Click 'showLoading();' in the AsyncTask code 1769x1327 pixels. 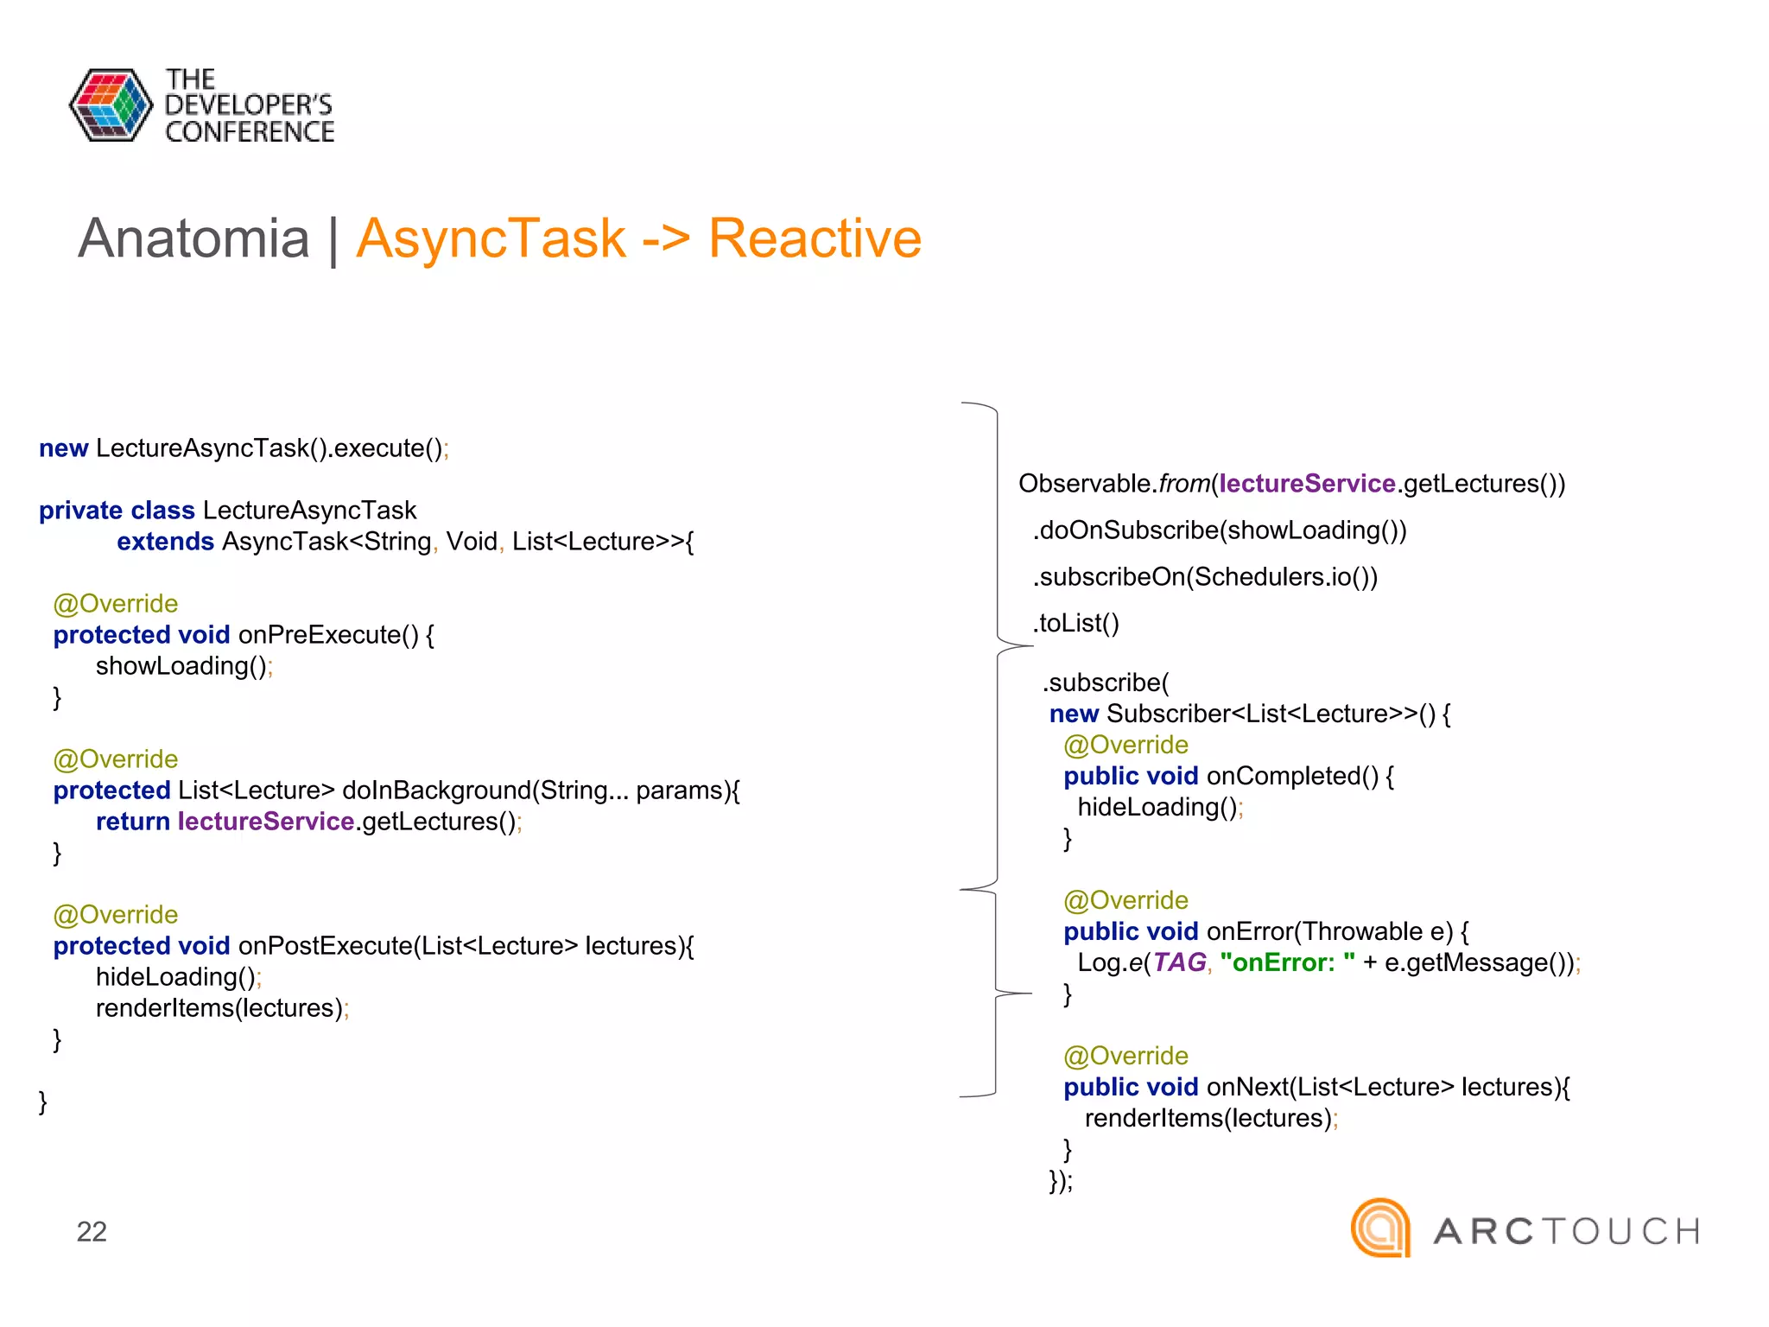[x=185, y=666]
